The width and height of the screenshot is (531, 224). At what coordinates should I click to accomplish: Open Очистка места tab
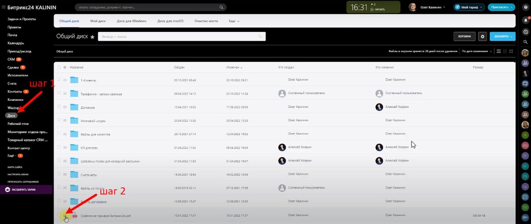point(206,21)
